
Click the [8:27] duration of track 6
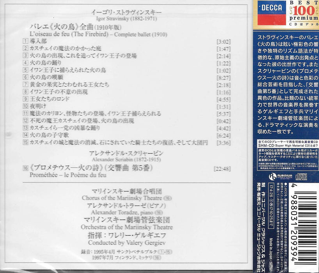pyautogui.click(x=223, y=78)
